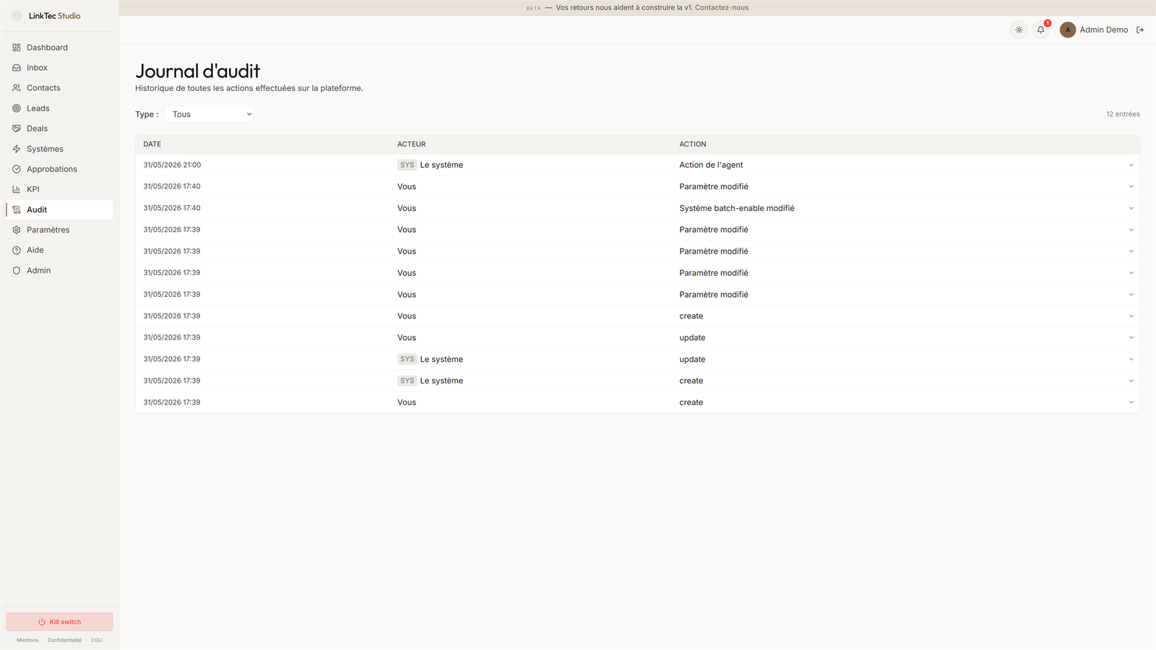1156x650 pixels.
Task: Expand the Vous update row chevron
Action: click(1131, 337)
